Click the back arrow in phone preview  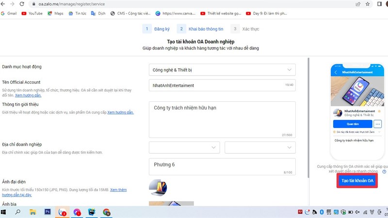(336, 72)
